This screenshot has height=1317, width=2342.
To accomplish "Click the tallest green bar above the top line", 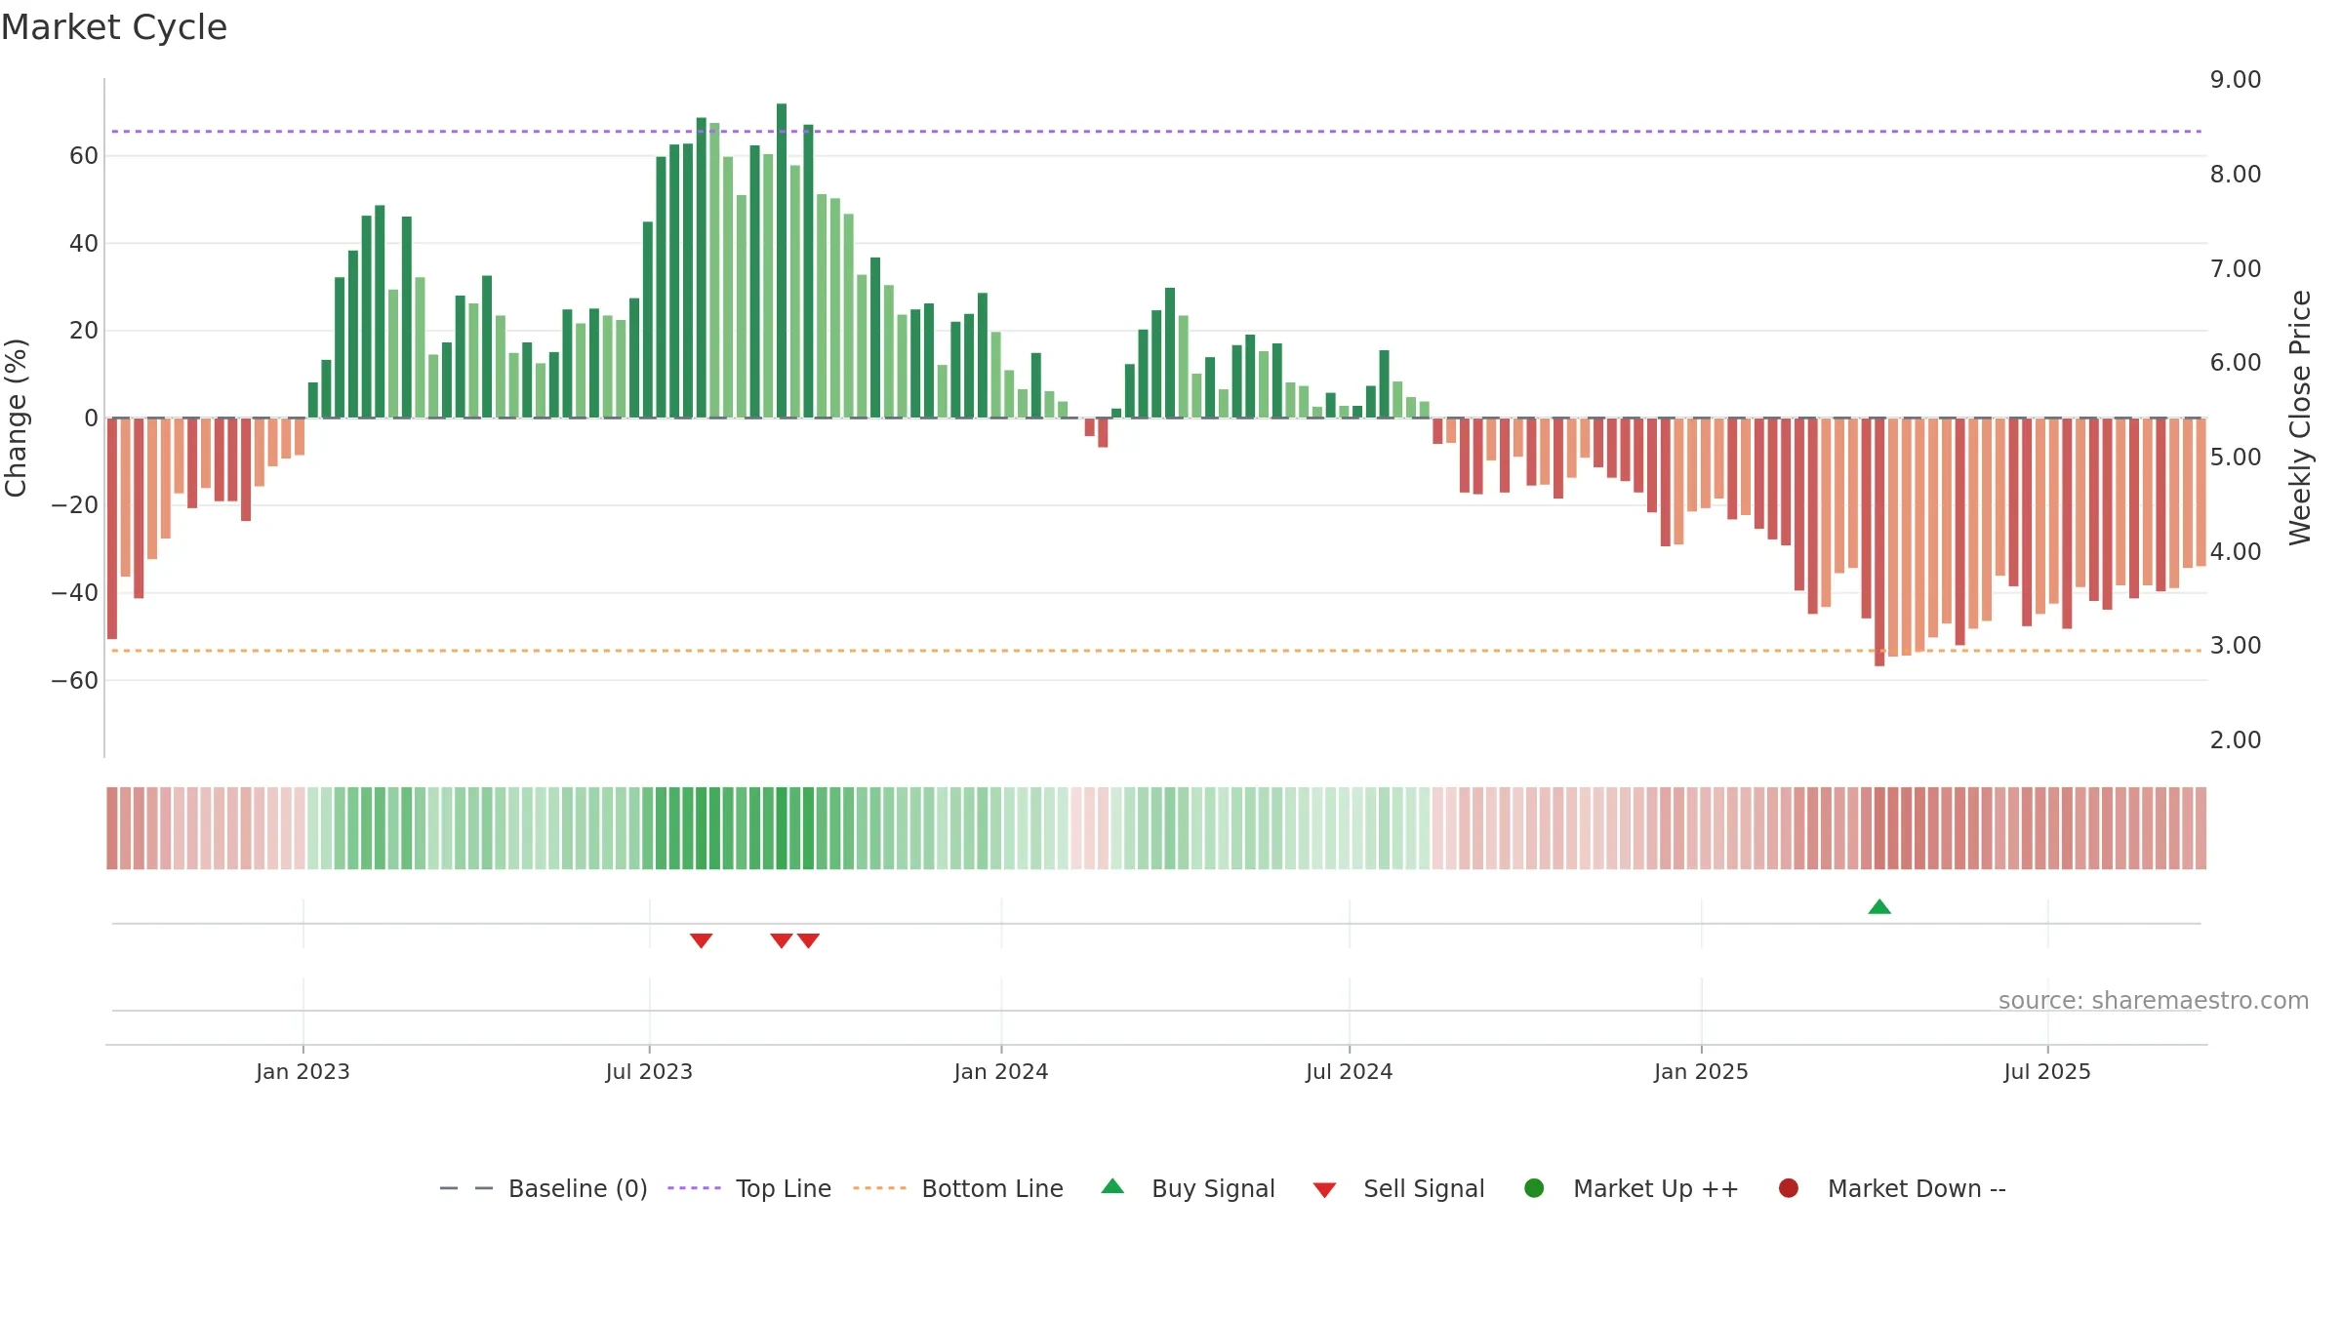I will pyautogui.click(x=782, y=260).
